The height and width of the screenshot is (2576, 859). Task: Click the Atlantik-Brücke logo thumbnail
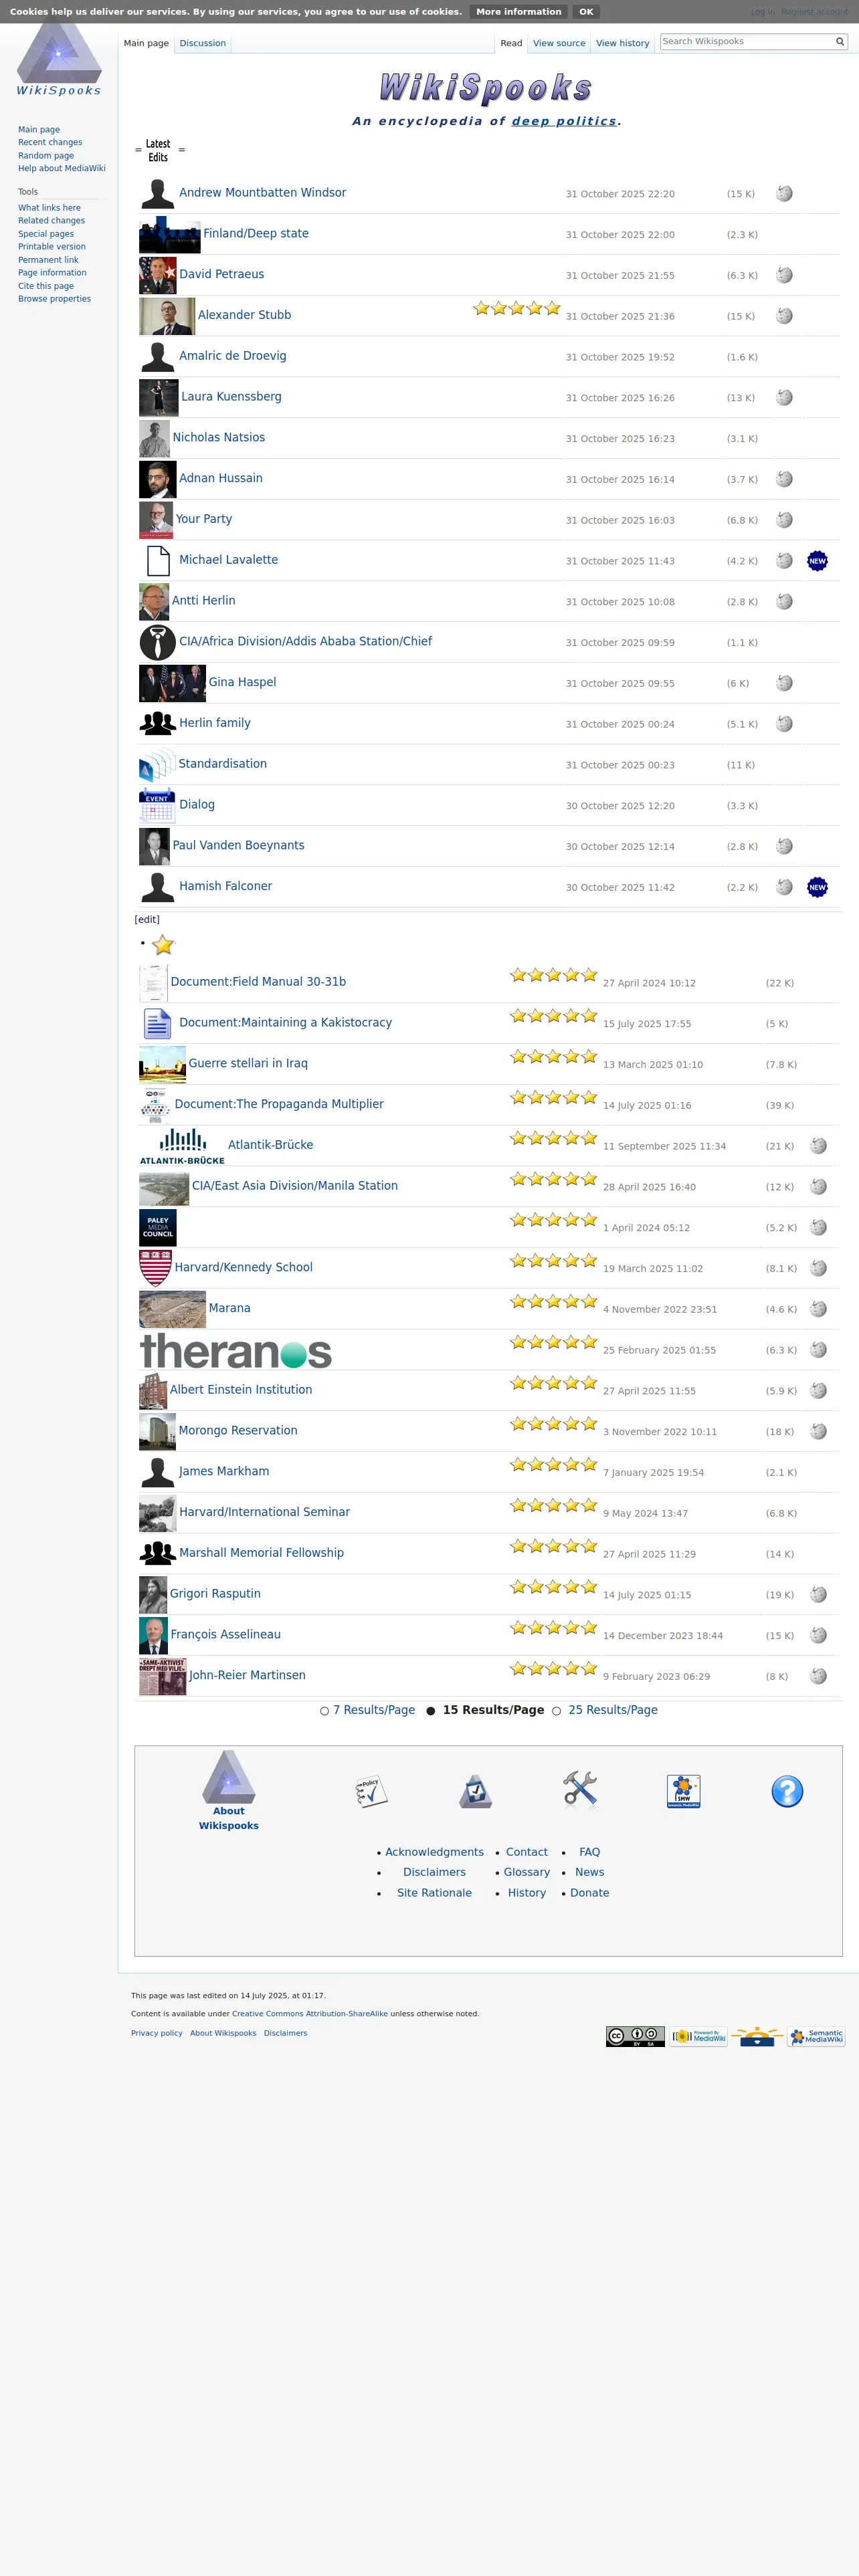point(182,1146)
